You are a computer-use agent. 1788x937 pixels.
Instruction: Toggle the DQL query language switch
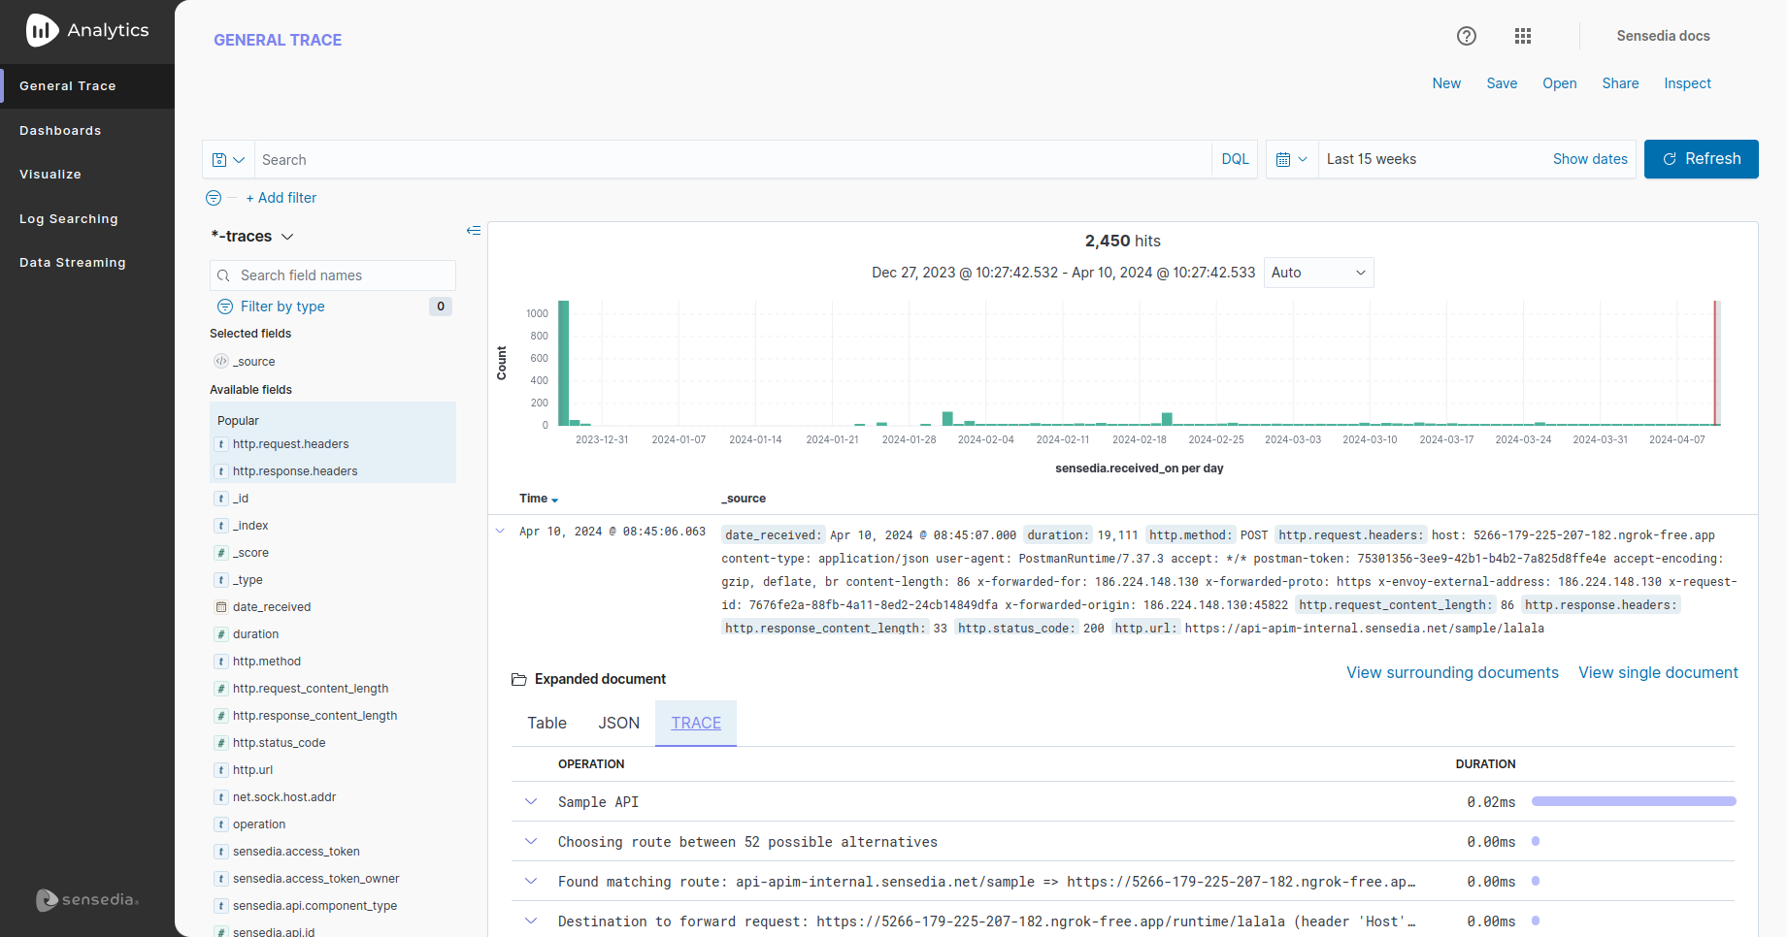1235,160
